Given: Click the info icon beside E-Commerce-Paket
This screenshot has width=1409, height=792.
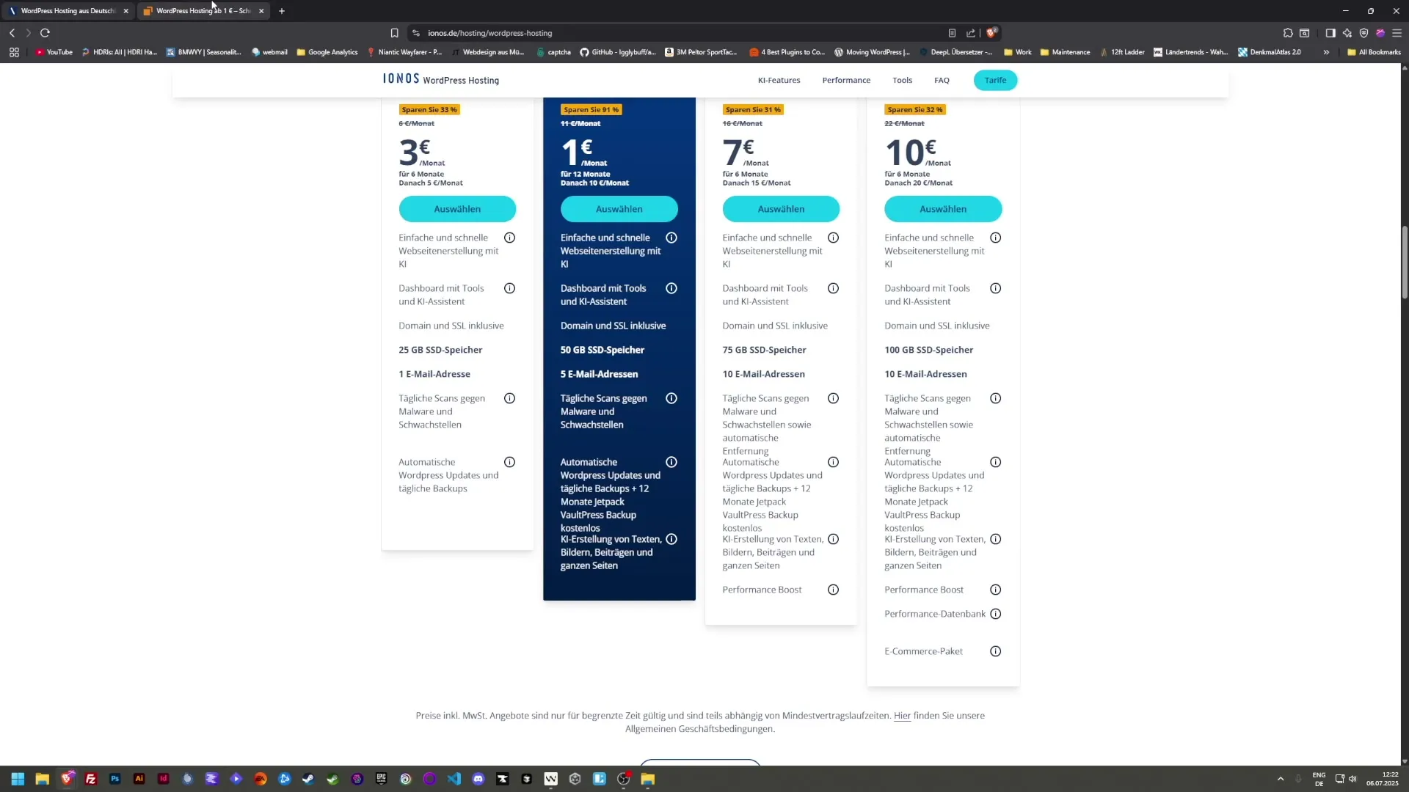Looking at the screenshot, I should click(x=995, y=650).
